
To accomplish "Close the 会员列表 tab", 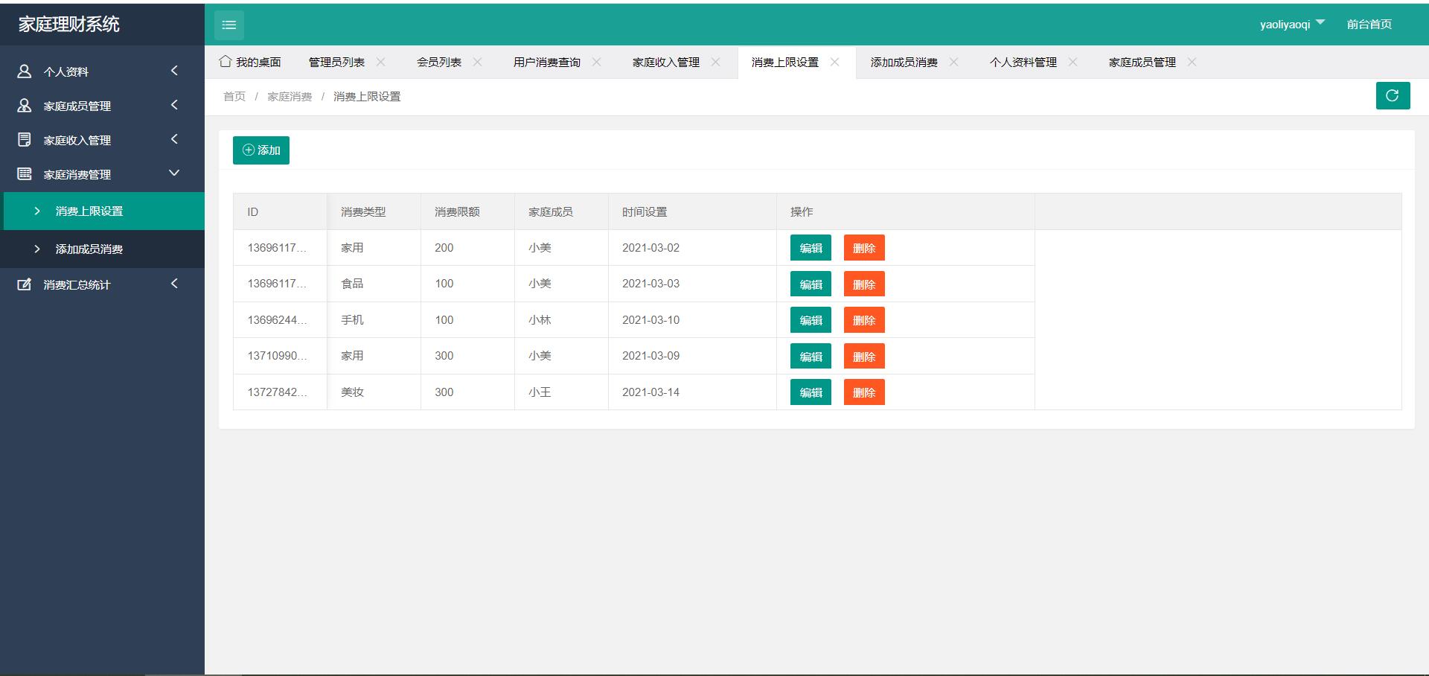I will tap(478, 62).
